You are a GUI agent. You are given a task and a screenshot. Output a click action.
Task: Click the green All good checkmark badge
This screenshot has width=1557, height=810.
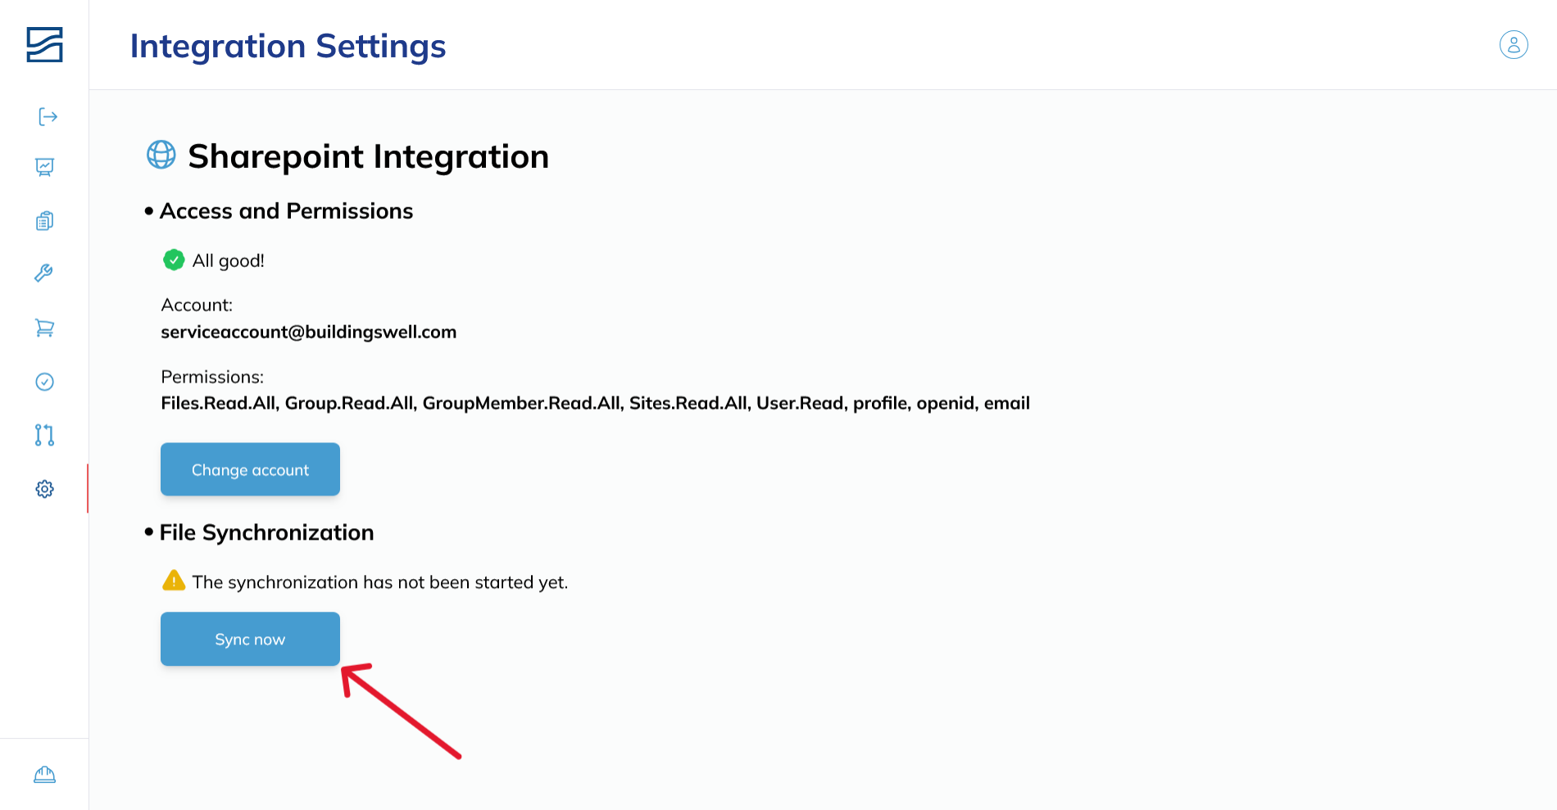tap(174, 260)
